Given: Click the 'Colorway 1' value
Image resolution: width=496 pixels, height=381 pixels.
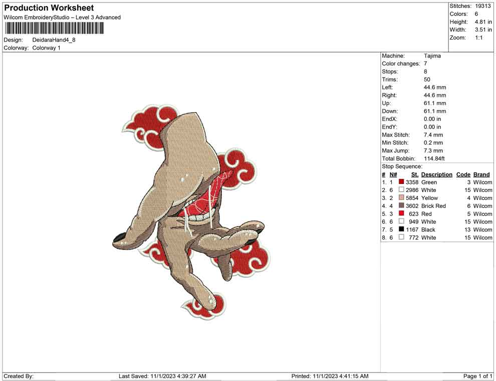Looking at the screenshot, I should coord(46,48).
